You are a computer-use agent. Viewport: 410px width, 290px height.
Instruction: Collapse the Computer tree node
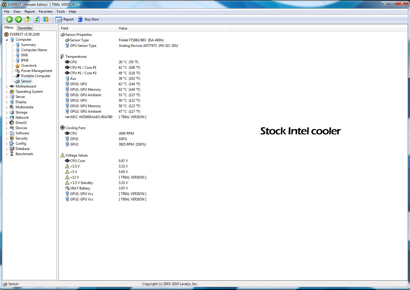[7, 40]
